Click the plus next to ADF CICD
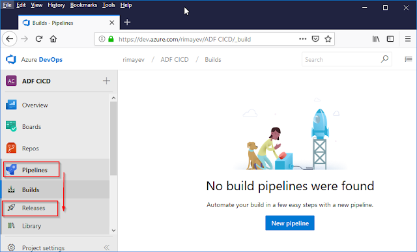This screenshot has width=417, height=252. pos(106,81)
